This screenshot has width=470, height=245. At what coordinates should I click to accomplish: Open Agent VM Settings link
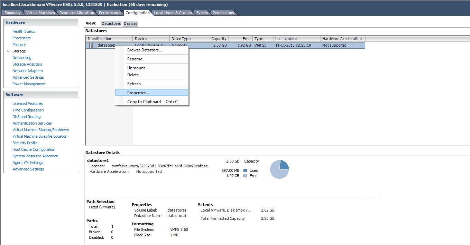pyautogui.click(x=28, y=163)
